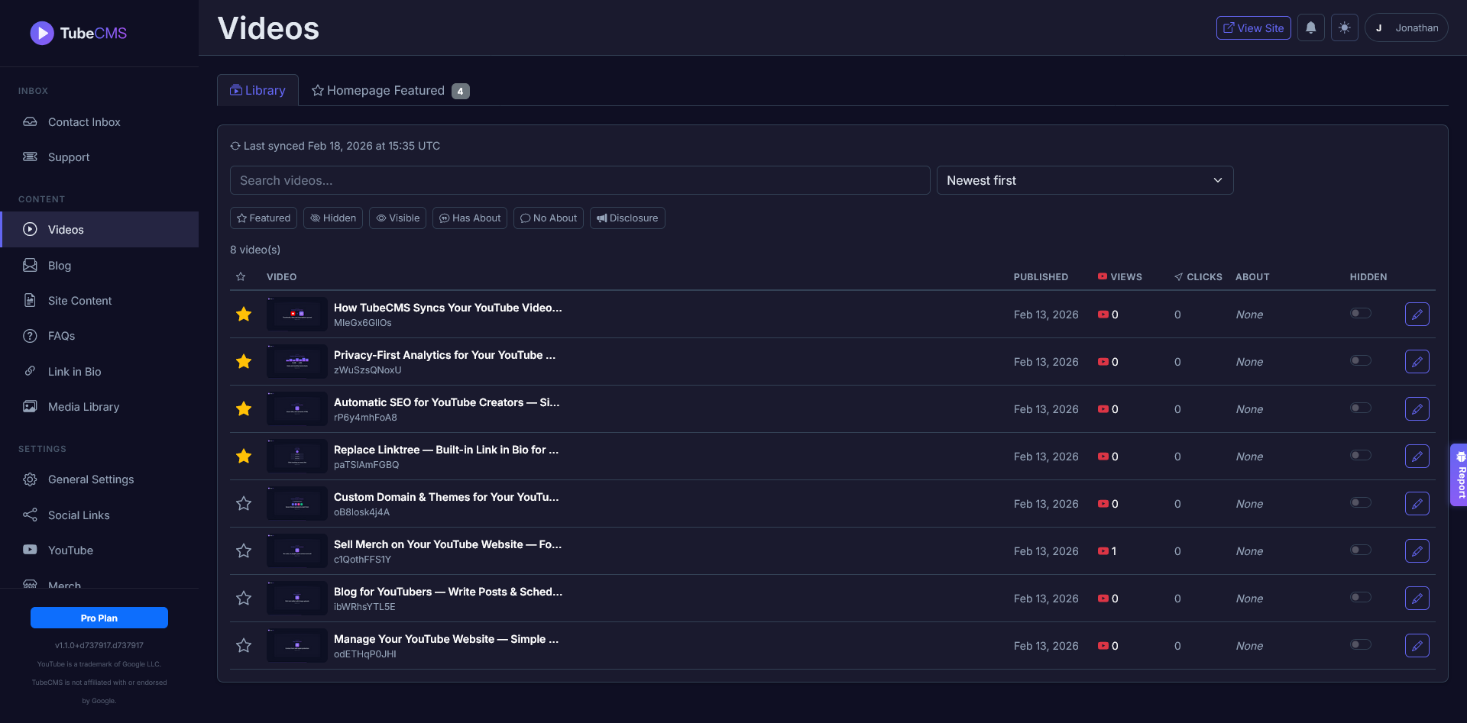This screenshot has height=723, width=1467.
Task: Unfavorite the Privacy-First Analytics video
Action: pyautogui.click(x=244, y=361)
